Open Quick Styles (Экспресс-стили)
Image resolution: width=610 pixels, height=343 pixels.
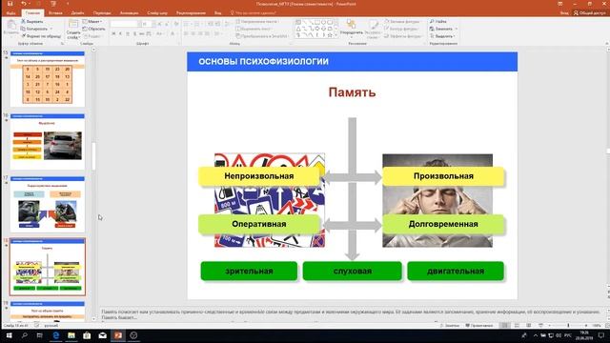click(373, 29)
